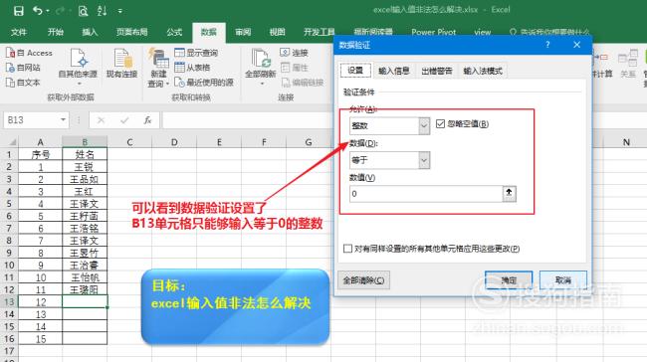The width and height of the screenshot is (647, 362).
Task: Click Clear All (全部清除) button
Action: click(x=363, y=280)
